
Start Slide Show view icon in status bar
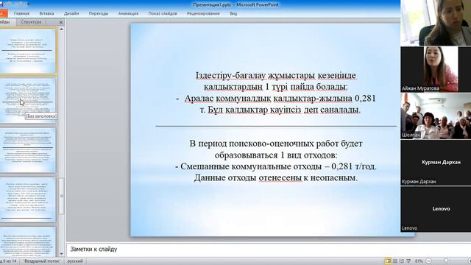pyautogui.click(x=408, y=261)
